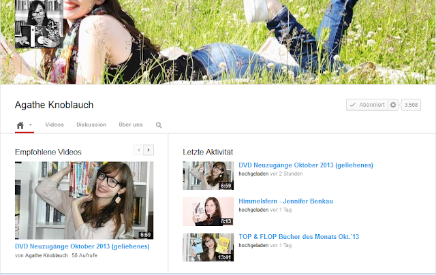Show next Empfohlene Videos with right arrow
The height and width of the screenshot is (275, 436).
coord(149,150)
